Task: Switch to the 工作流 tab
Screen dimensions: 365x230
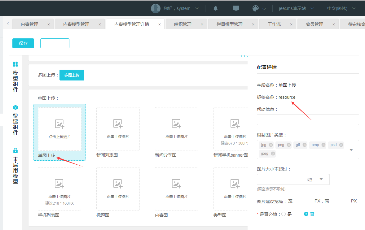Action: (274, 24)
